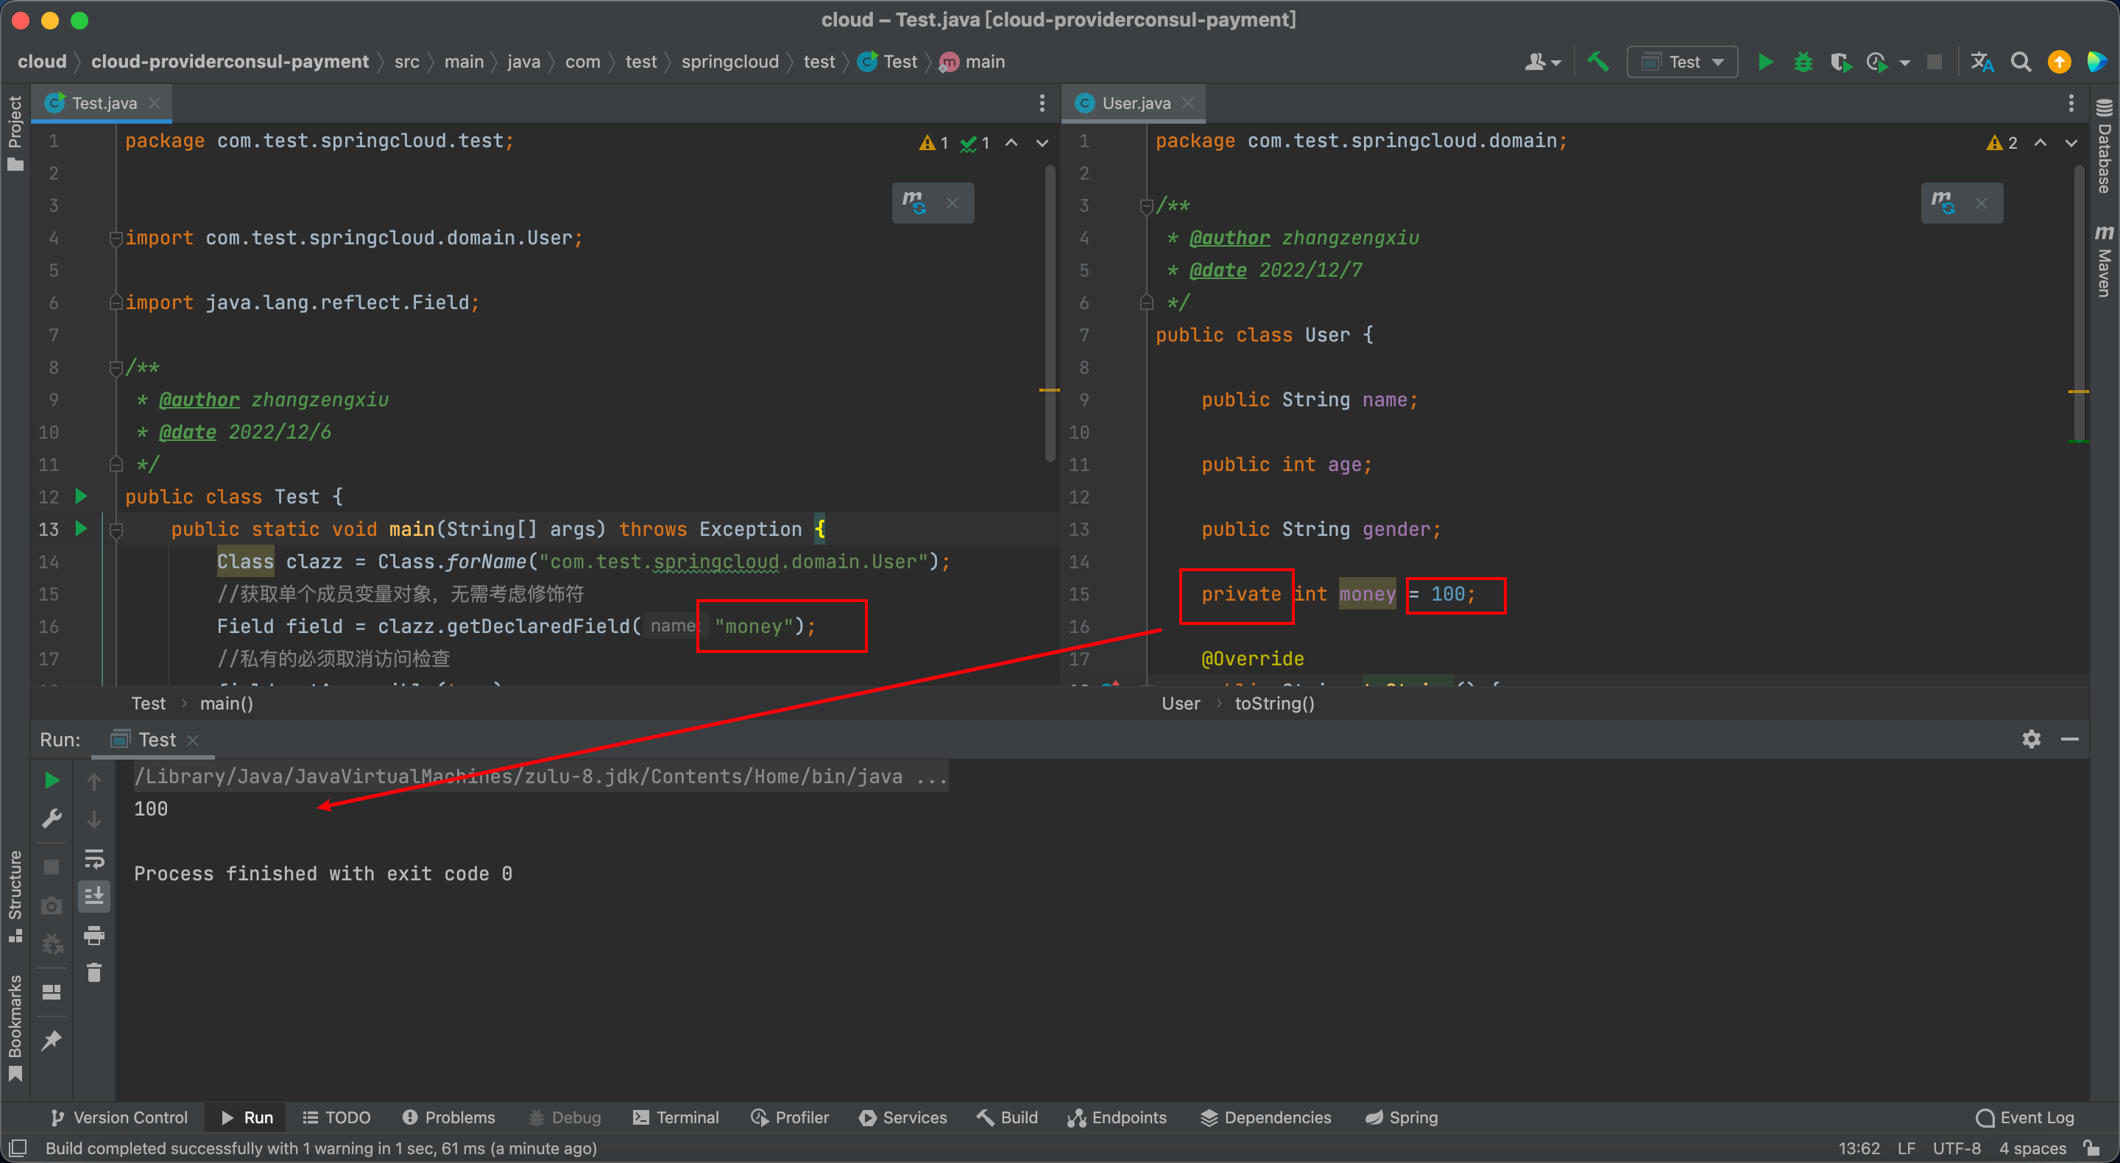
Task: Toggle the Structure tool window
Action: click(x=15, y=897)
